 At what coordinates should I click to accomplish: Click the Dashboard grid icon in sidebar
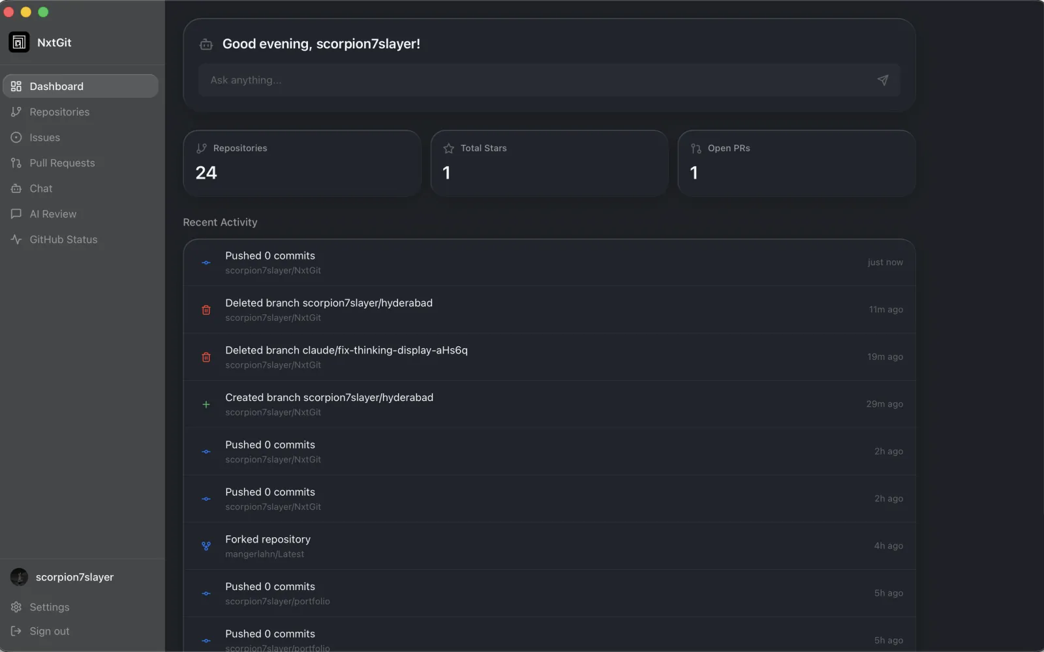pos(16,86)
